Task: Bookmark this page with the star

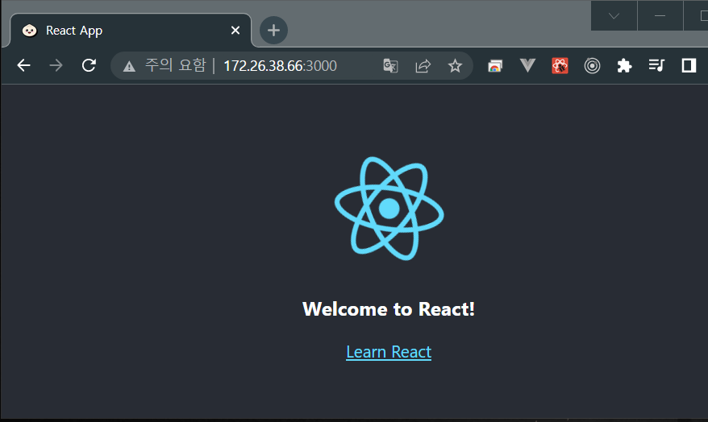Action: click(x=455, y=66)
